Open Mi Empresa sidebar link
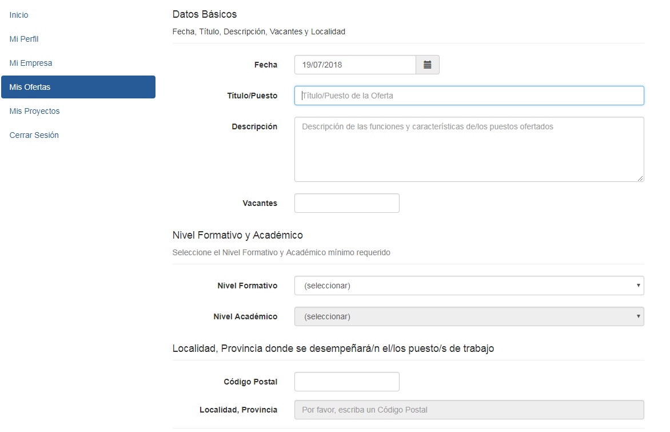Viewport: 670px width, 432px height. [x=31, y=63]
